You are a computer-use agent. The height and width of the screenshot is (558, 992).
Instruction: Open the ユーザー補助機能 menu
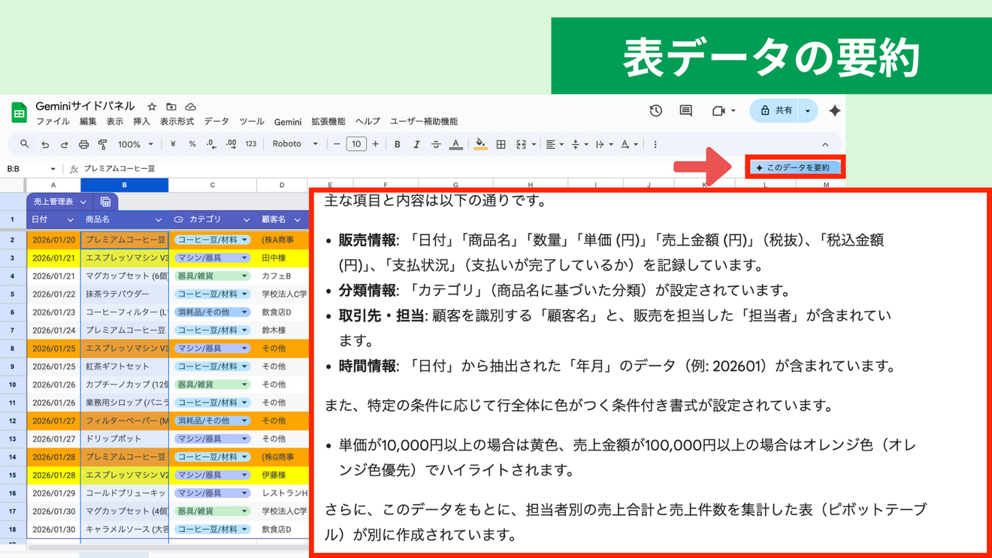pos(423,122)
